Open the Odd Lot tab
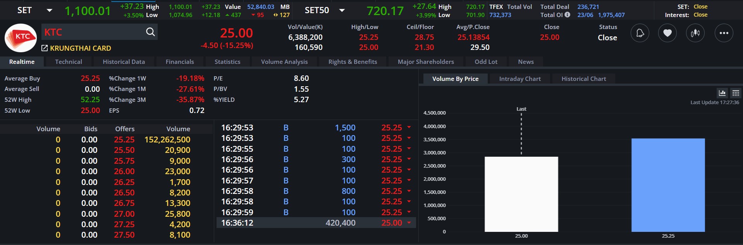This screenshot has height=245, width=743. tap(486, 62)
